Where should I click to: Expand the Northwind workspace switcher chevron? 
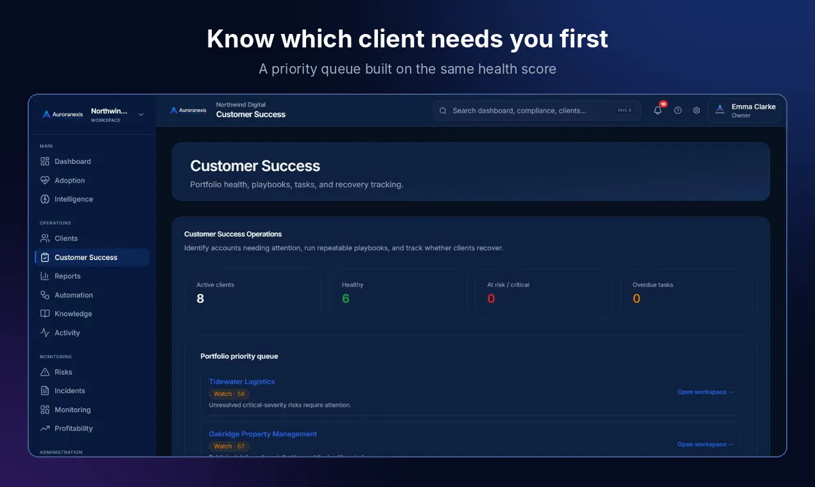point(141,115)
